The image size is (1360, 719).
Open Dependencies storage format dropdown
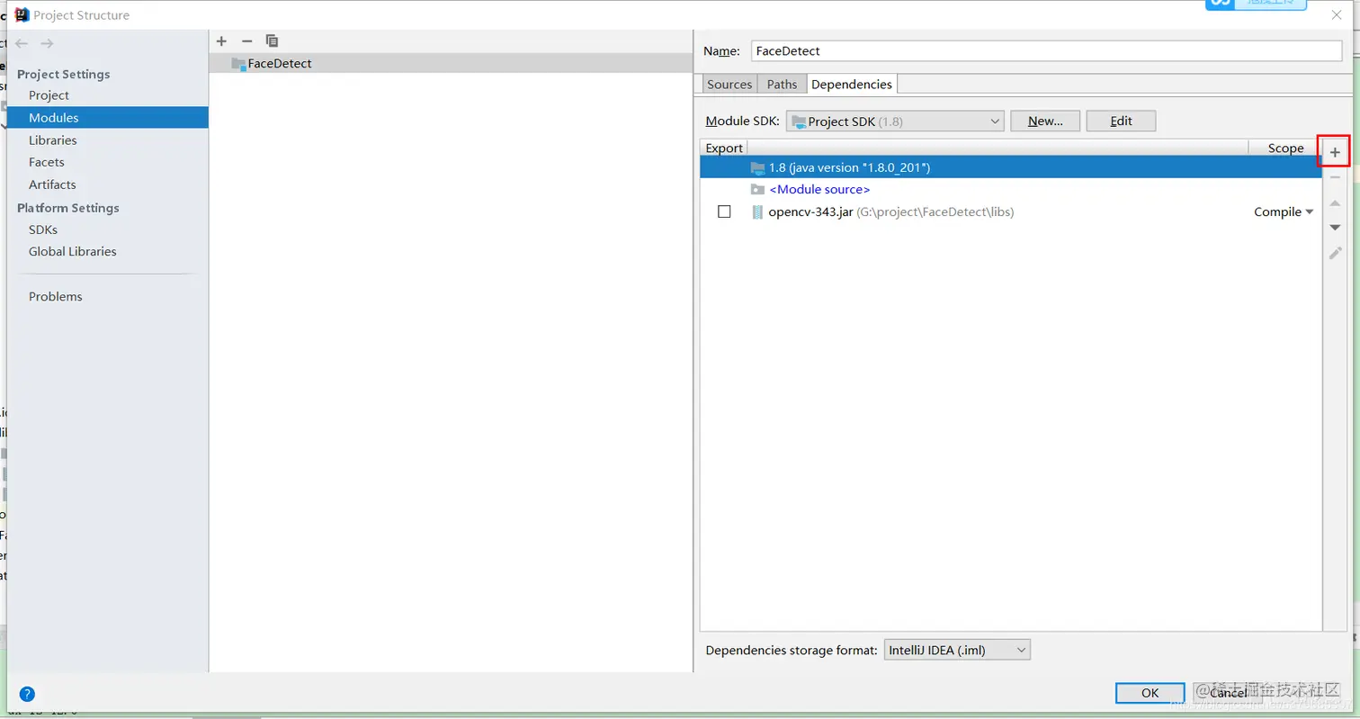tap(956, 650)
